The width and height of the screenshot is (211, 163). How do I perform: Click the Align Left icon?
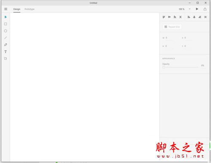(x=189, y=17)
